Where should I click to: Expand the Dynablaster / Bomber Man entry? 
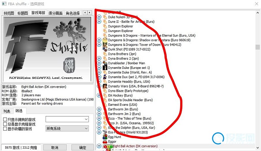(99, 63)
